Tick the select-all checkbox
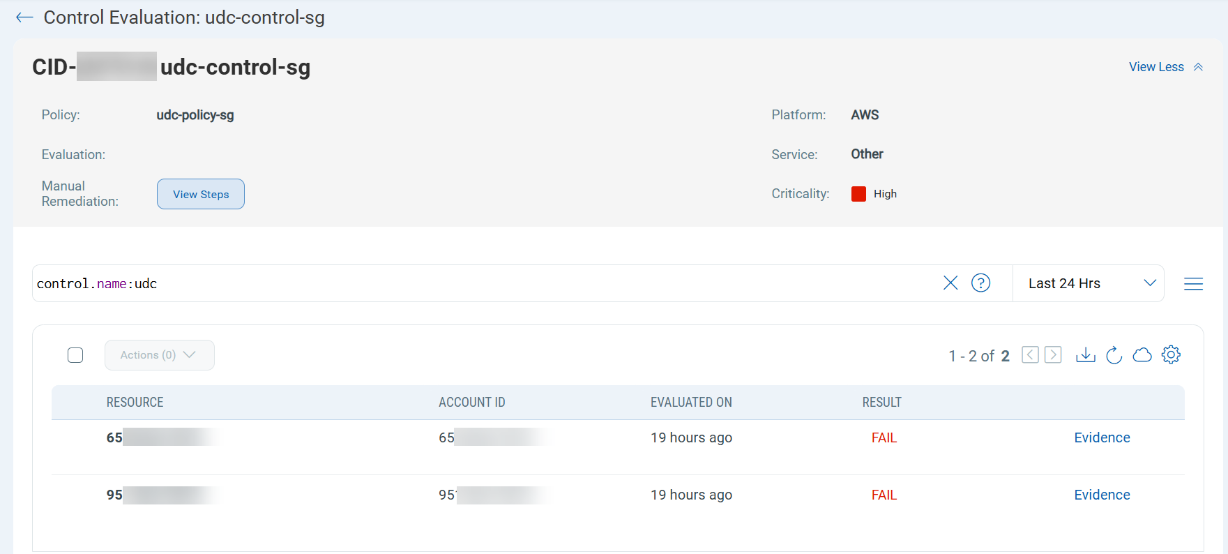The height and width of the screenshot is (554, 1228). pyautogui.click(x=75, y=355)
